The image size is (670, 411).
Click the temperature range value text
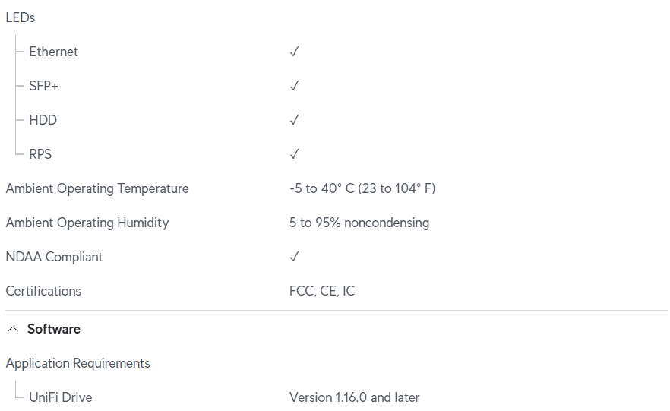point(362,188)
